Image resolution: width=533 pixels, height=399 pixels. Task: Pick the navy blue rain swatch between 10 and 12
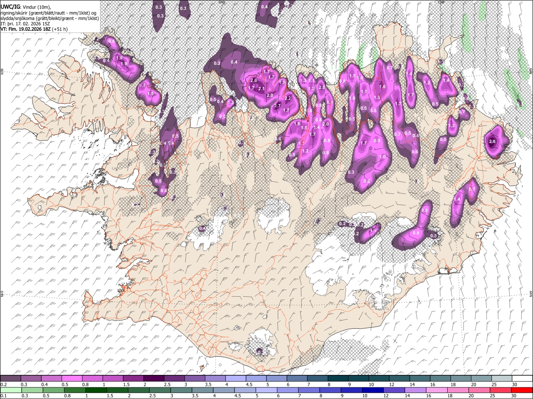tap(373, 390)
